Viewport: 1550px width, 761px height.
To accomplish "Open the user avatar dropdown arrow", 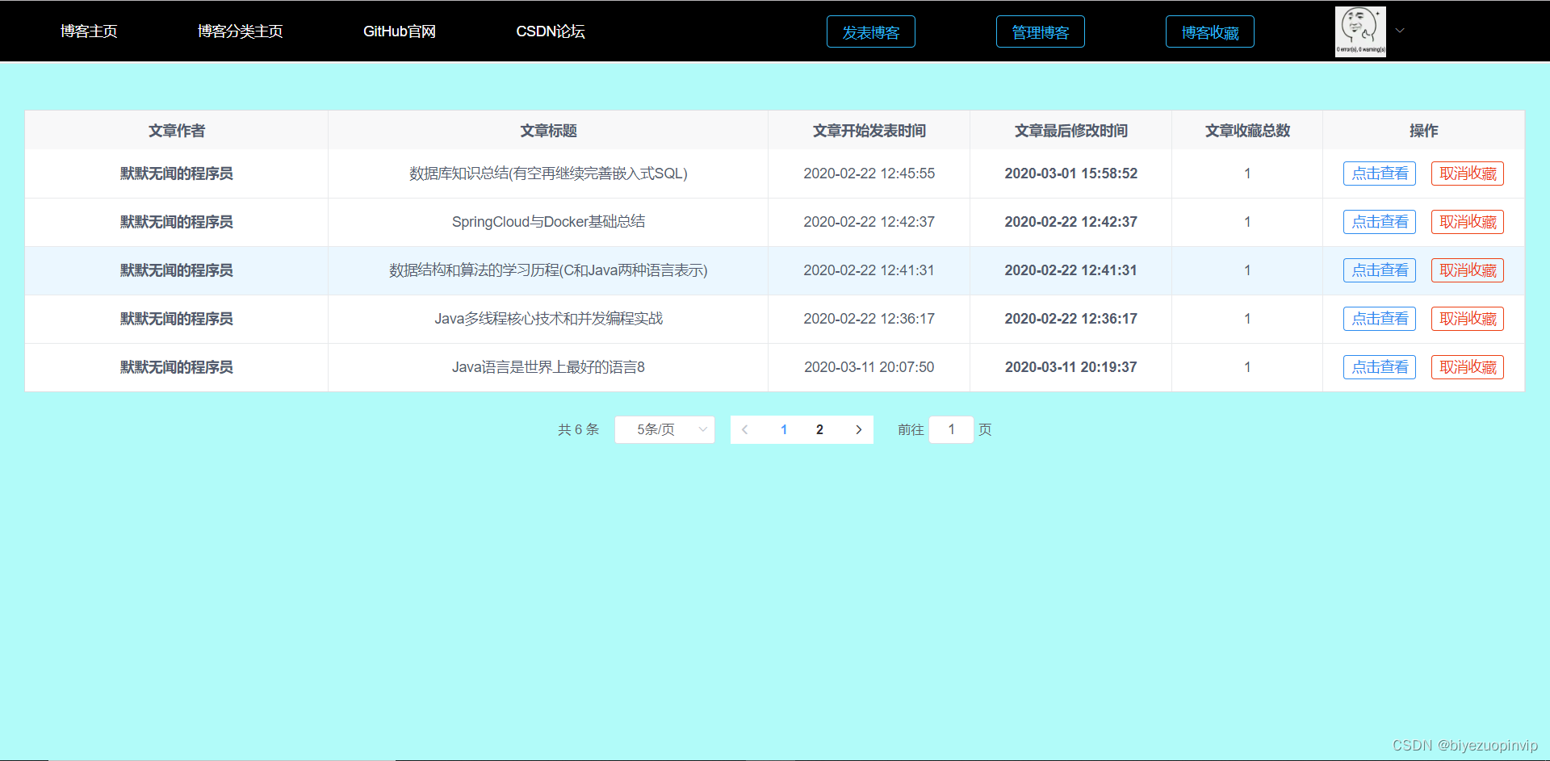I will coord(1400,31).
